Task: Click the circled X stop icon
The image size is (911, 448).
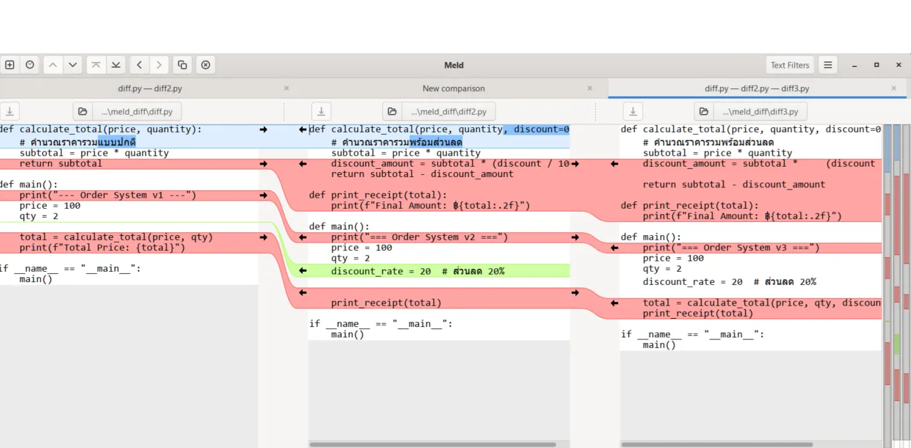Action: coord(206,65)
